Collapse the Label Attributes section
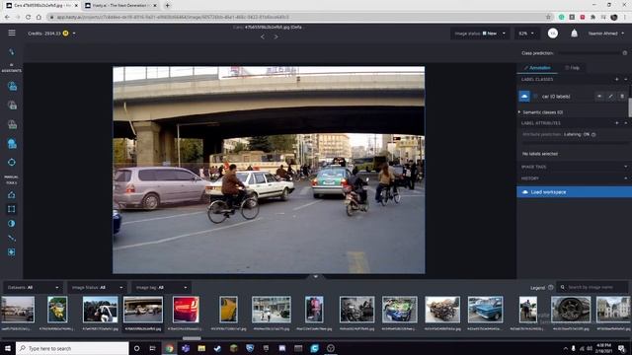Viewport: 632px width, 355px height. click(625, 123)
